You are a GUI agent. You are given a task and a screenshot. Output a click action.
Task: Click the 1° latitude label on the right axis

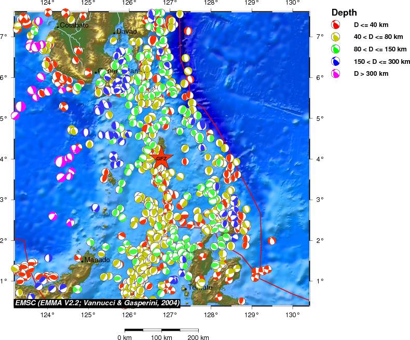[x=319, y=281]
